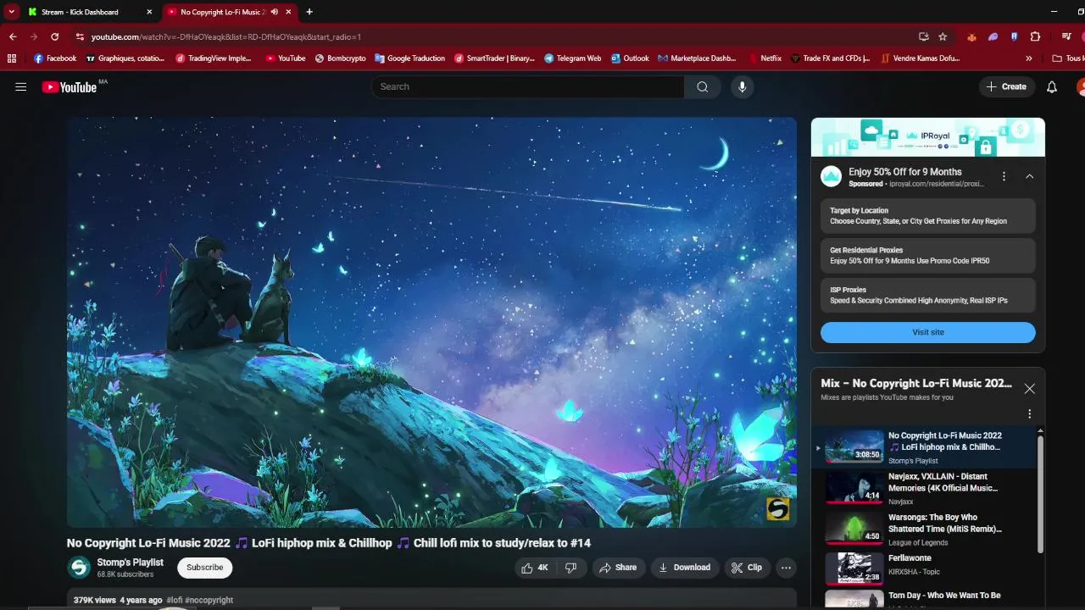The image size is (1085, 610).
Task: Open a new browser tab
Action: pyautogui.click(x=309, y=12)
